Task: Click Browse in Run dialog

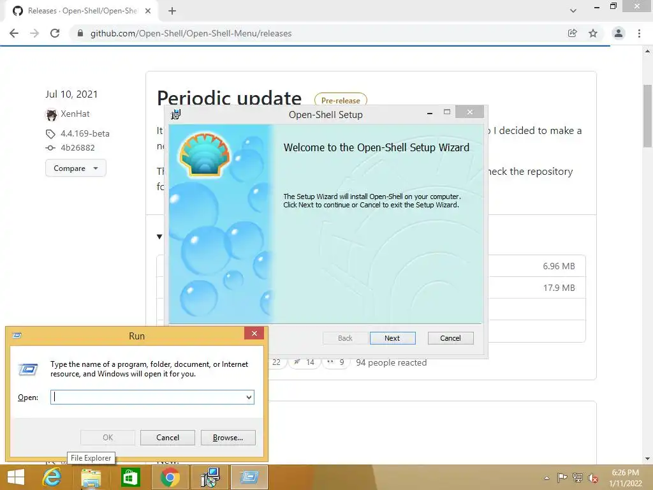Action: [x=228, y=438]
